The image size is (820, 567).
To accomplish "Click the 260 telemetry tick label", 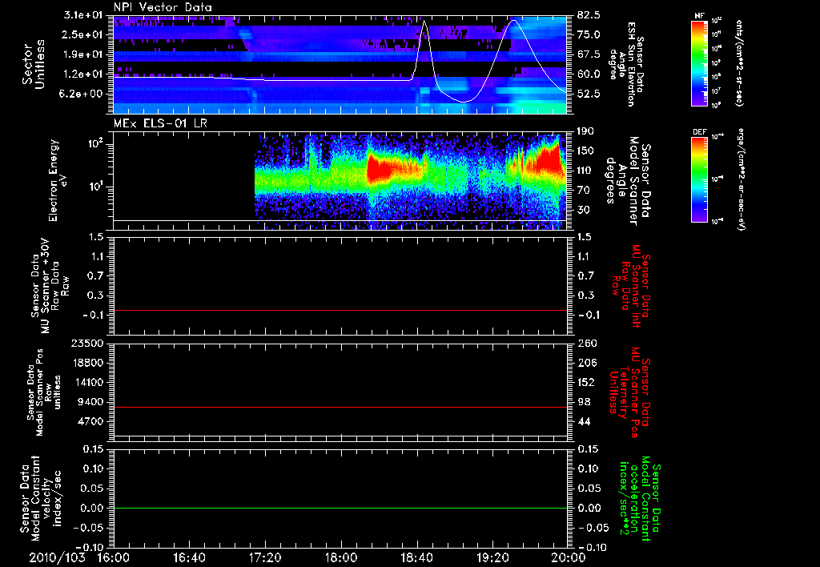I will click(586, 343).
